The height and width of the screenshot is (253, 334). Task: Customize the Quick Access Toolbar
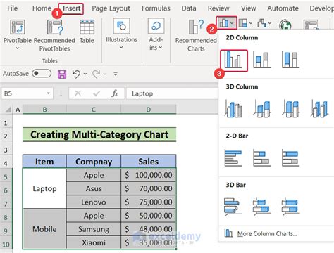116,74
